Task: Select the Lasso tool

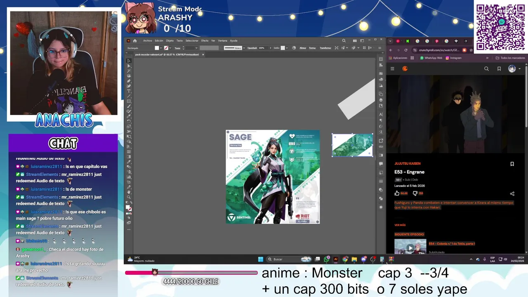Action: 129,76
